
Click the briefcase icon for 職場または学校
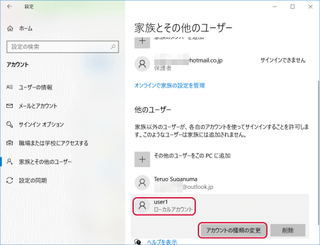(10, 143)
